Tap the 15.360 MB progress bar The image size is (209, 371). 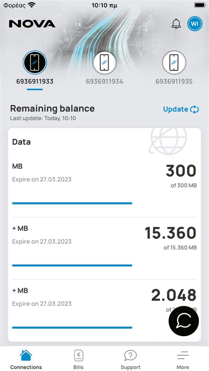tap(72, 266)
